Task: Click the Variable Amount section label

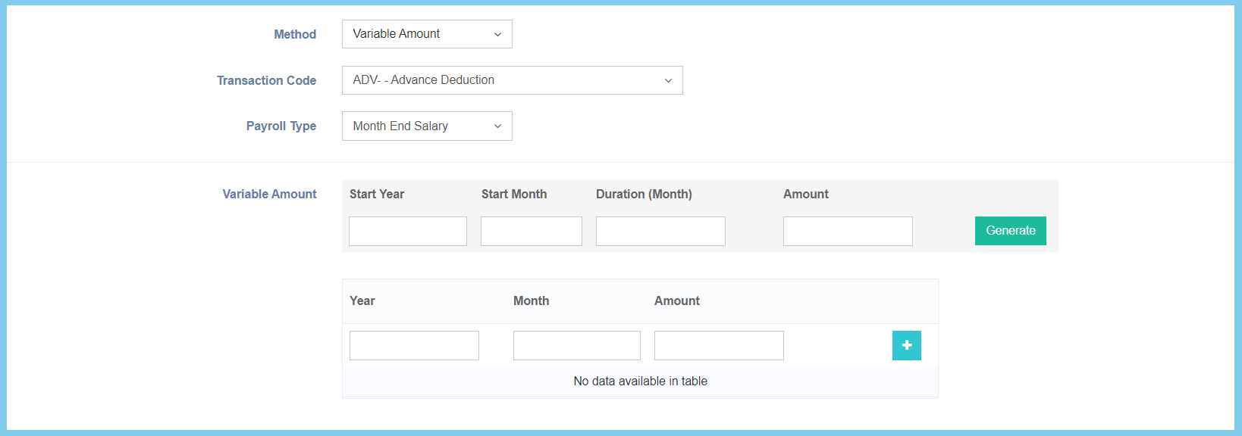Action: (x=269, y=194)
